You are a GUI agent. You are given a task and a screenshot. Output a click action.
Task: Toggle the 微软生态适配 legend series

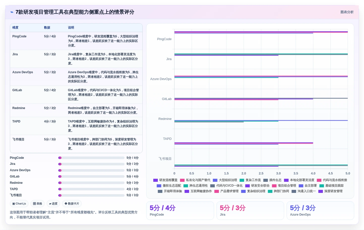[x=169, y=186]
